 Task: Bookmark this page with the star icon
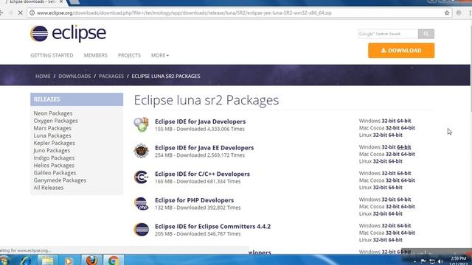coord(447,13)
